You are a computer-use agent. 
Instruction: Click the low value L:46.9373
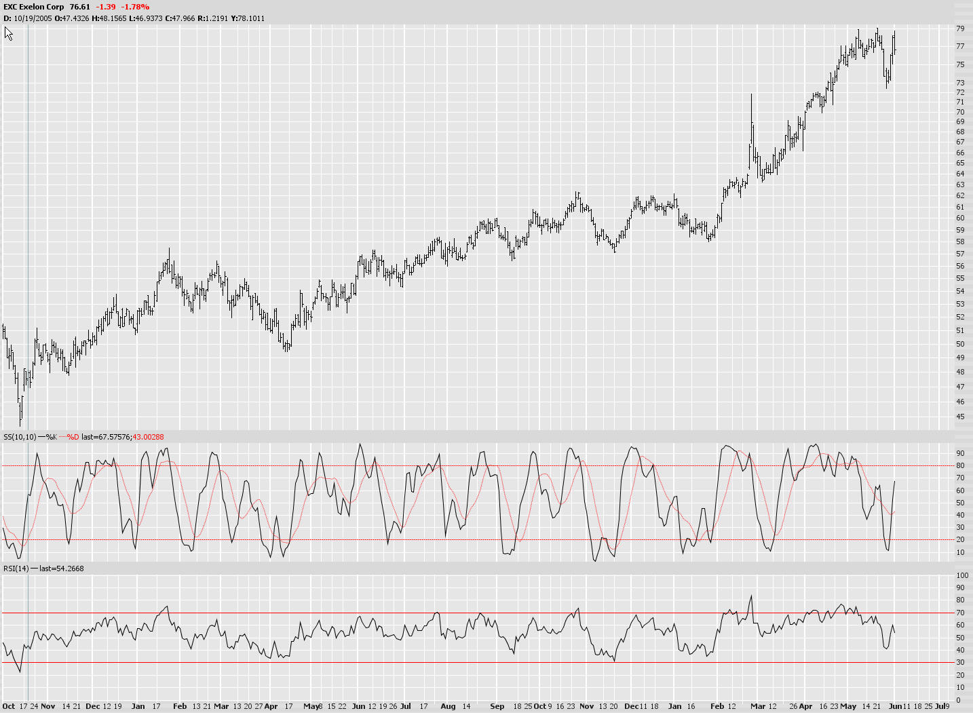(x=146, y=18)
